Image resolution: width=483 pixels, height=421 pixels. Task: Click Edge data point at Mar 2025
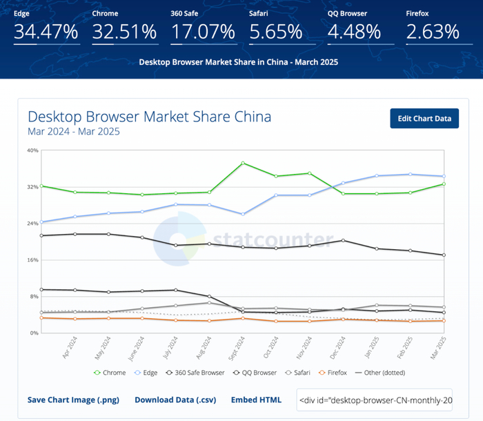[444, 176]
